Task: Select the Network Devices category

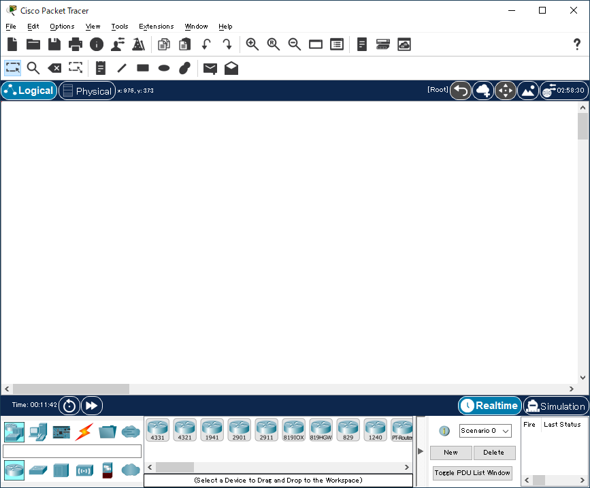Action: (14, 432)
